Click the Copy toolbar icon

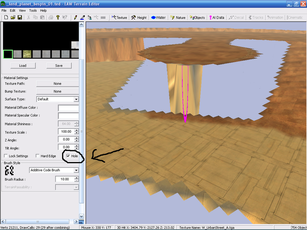[x=35, y=17]
